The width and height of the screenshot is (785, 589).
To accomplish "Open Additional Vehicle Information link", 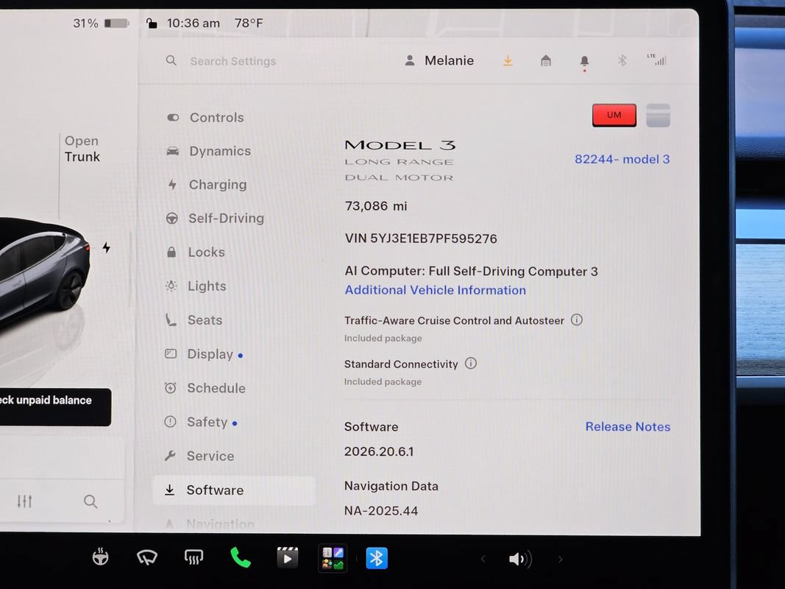I will coord(435,291).
